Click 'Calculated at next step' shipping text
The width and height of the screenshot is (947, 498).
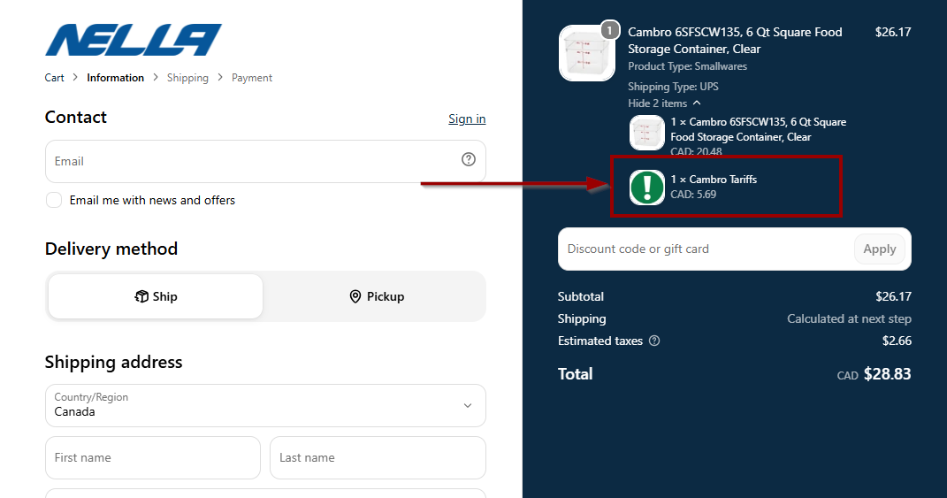tap(849, 319)
